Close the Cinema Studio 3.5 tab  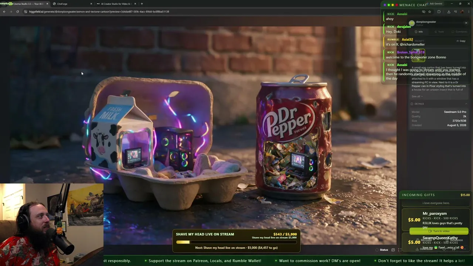click(x=47, y=4)
